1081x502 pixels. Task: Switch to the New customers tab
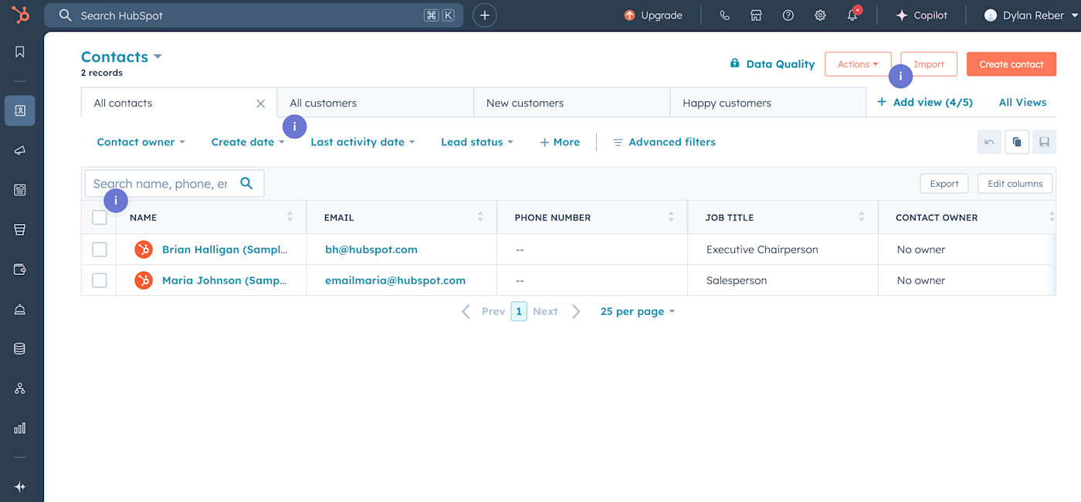tap(571, 103)
